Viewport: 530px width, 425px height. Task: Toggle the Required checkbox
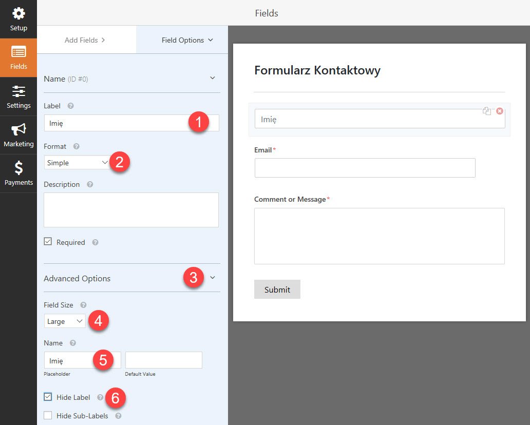(48, 242)
